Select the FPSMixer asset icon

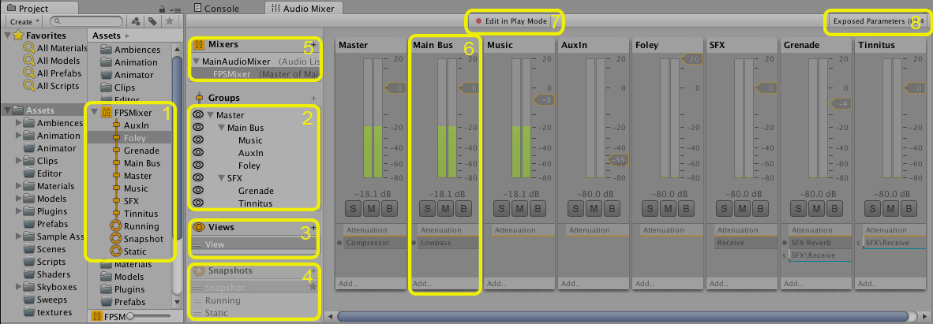[107, 113]
